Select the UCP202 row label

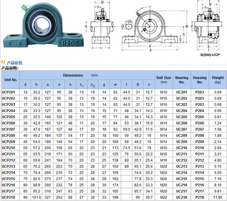point(8,98)
